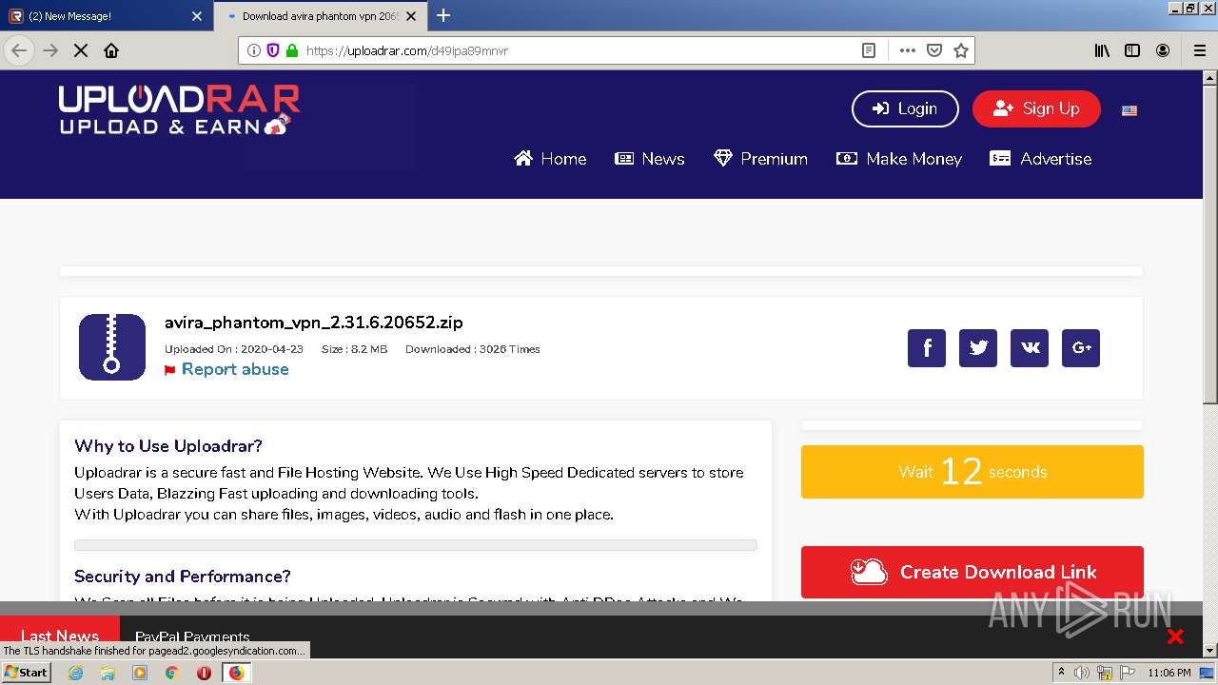Click the Last News label
The width and height of the screenshot is (1218, 685).
60,636
